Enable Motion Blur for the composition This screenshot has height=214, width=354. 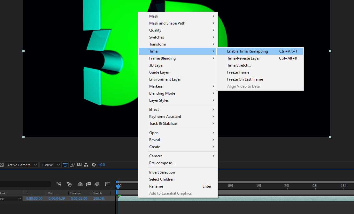[97, 184]
